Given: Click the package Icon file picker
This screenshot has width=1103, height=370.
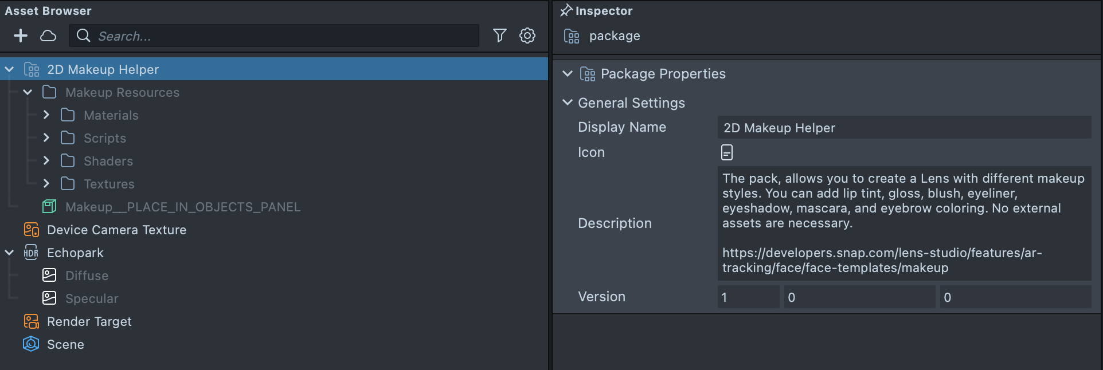Looking at the screenshot, I should tap(726, 152).
